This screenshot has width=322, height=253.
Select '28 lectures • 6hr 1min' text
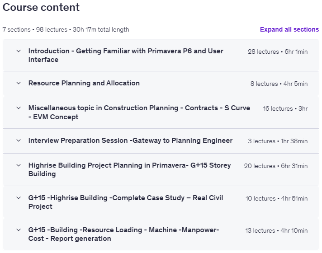tap(278, 52)
